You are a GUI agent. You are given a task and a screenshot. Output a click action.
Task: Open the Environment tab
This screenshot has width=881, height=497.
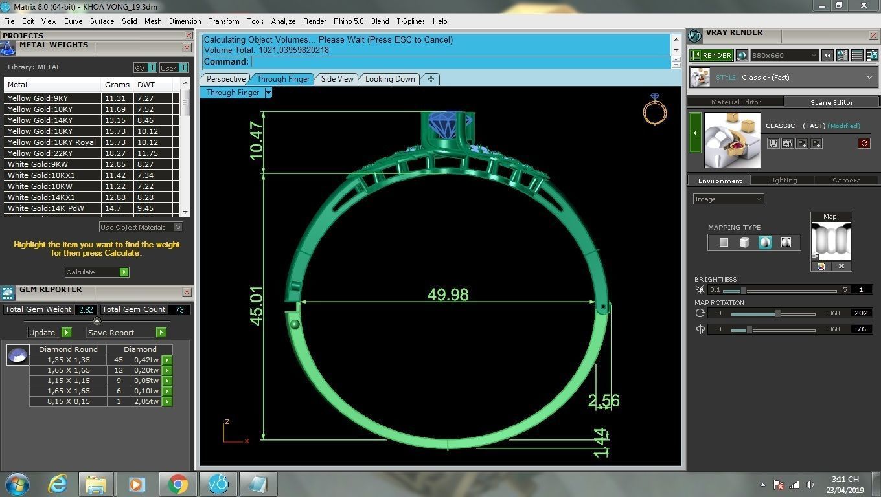(720, 181)
